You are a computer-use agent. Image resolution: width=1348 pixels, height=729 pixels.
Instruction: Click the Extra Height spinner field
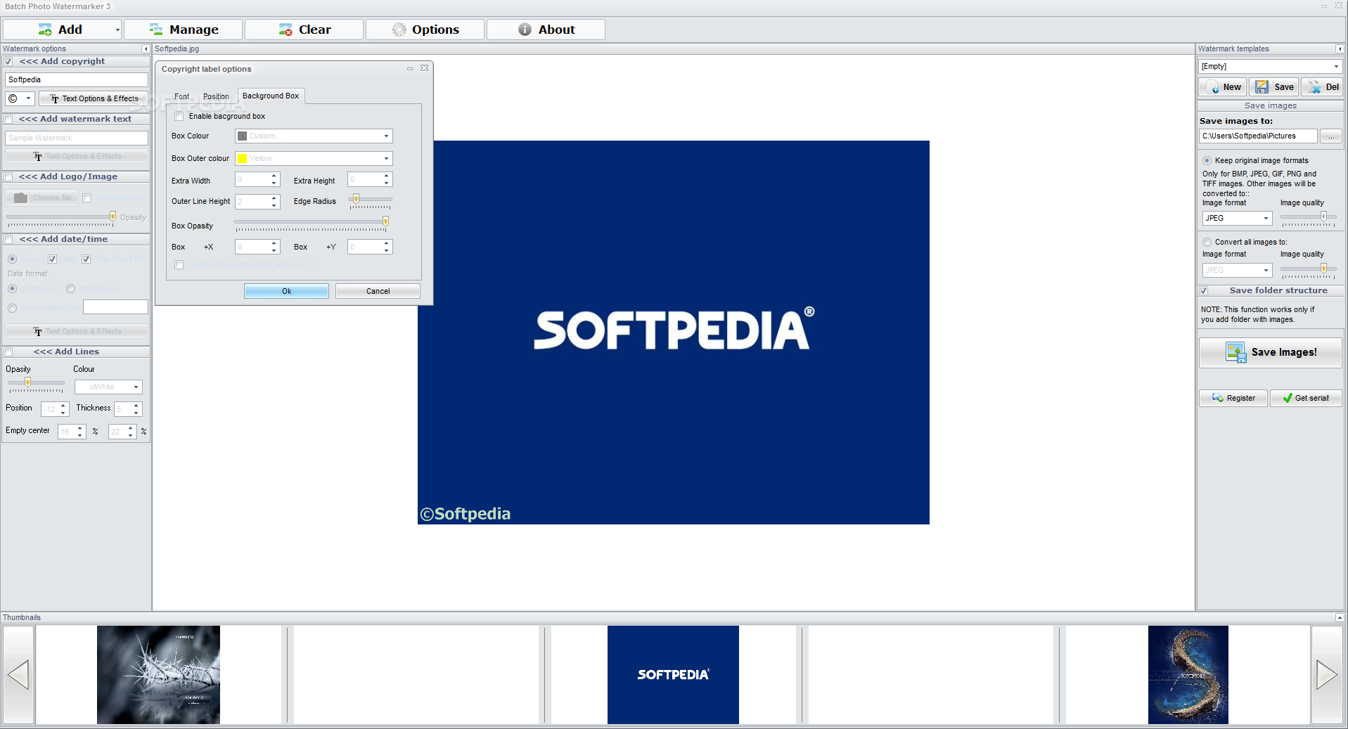click(x=370, y=180)
